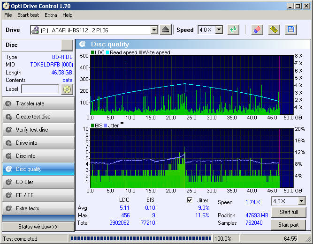
Task: Select Disc info label
Action: coord(25,156)
